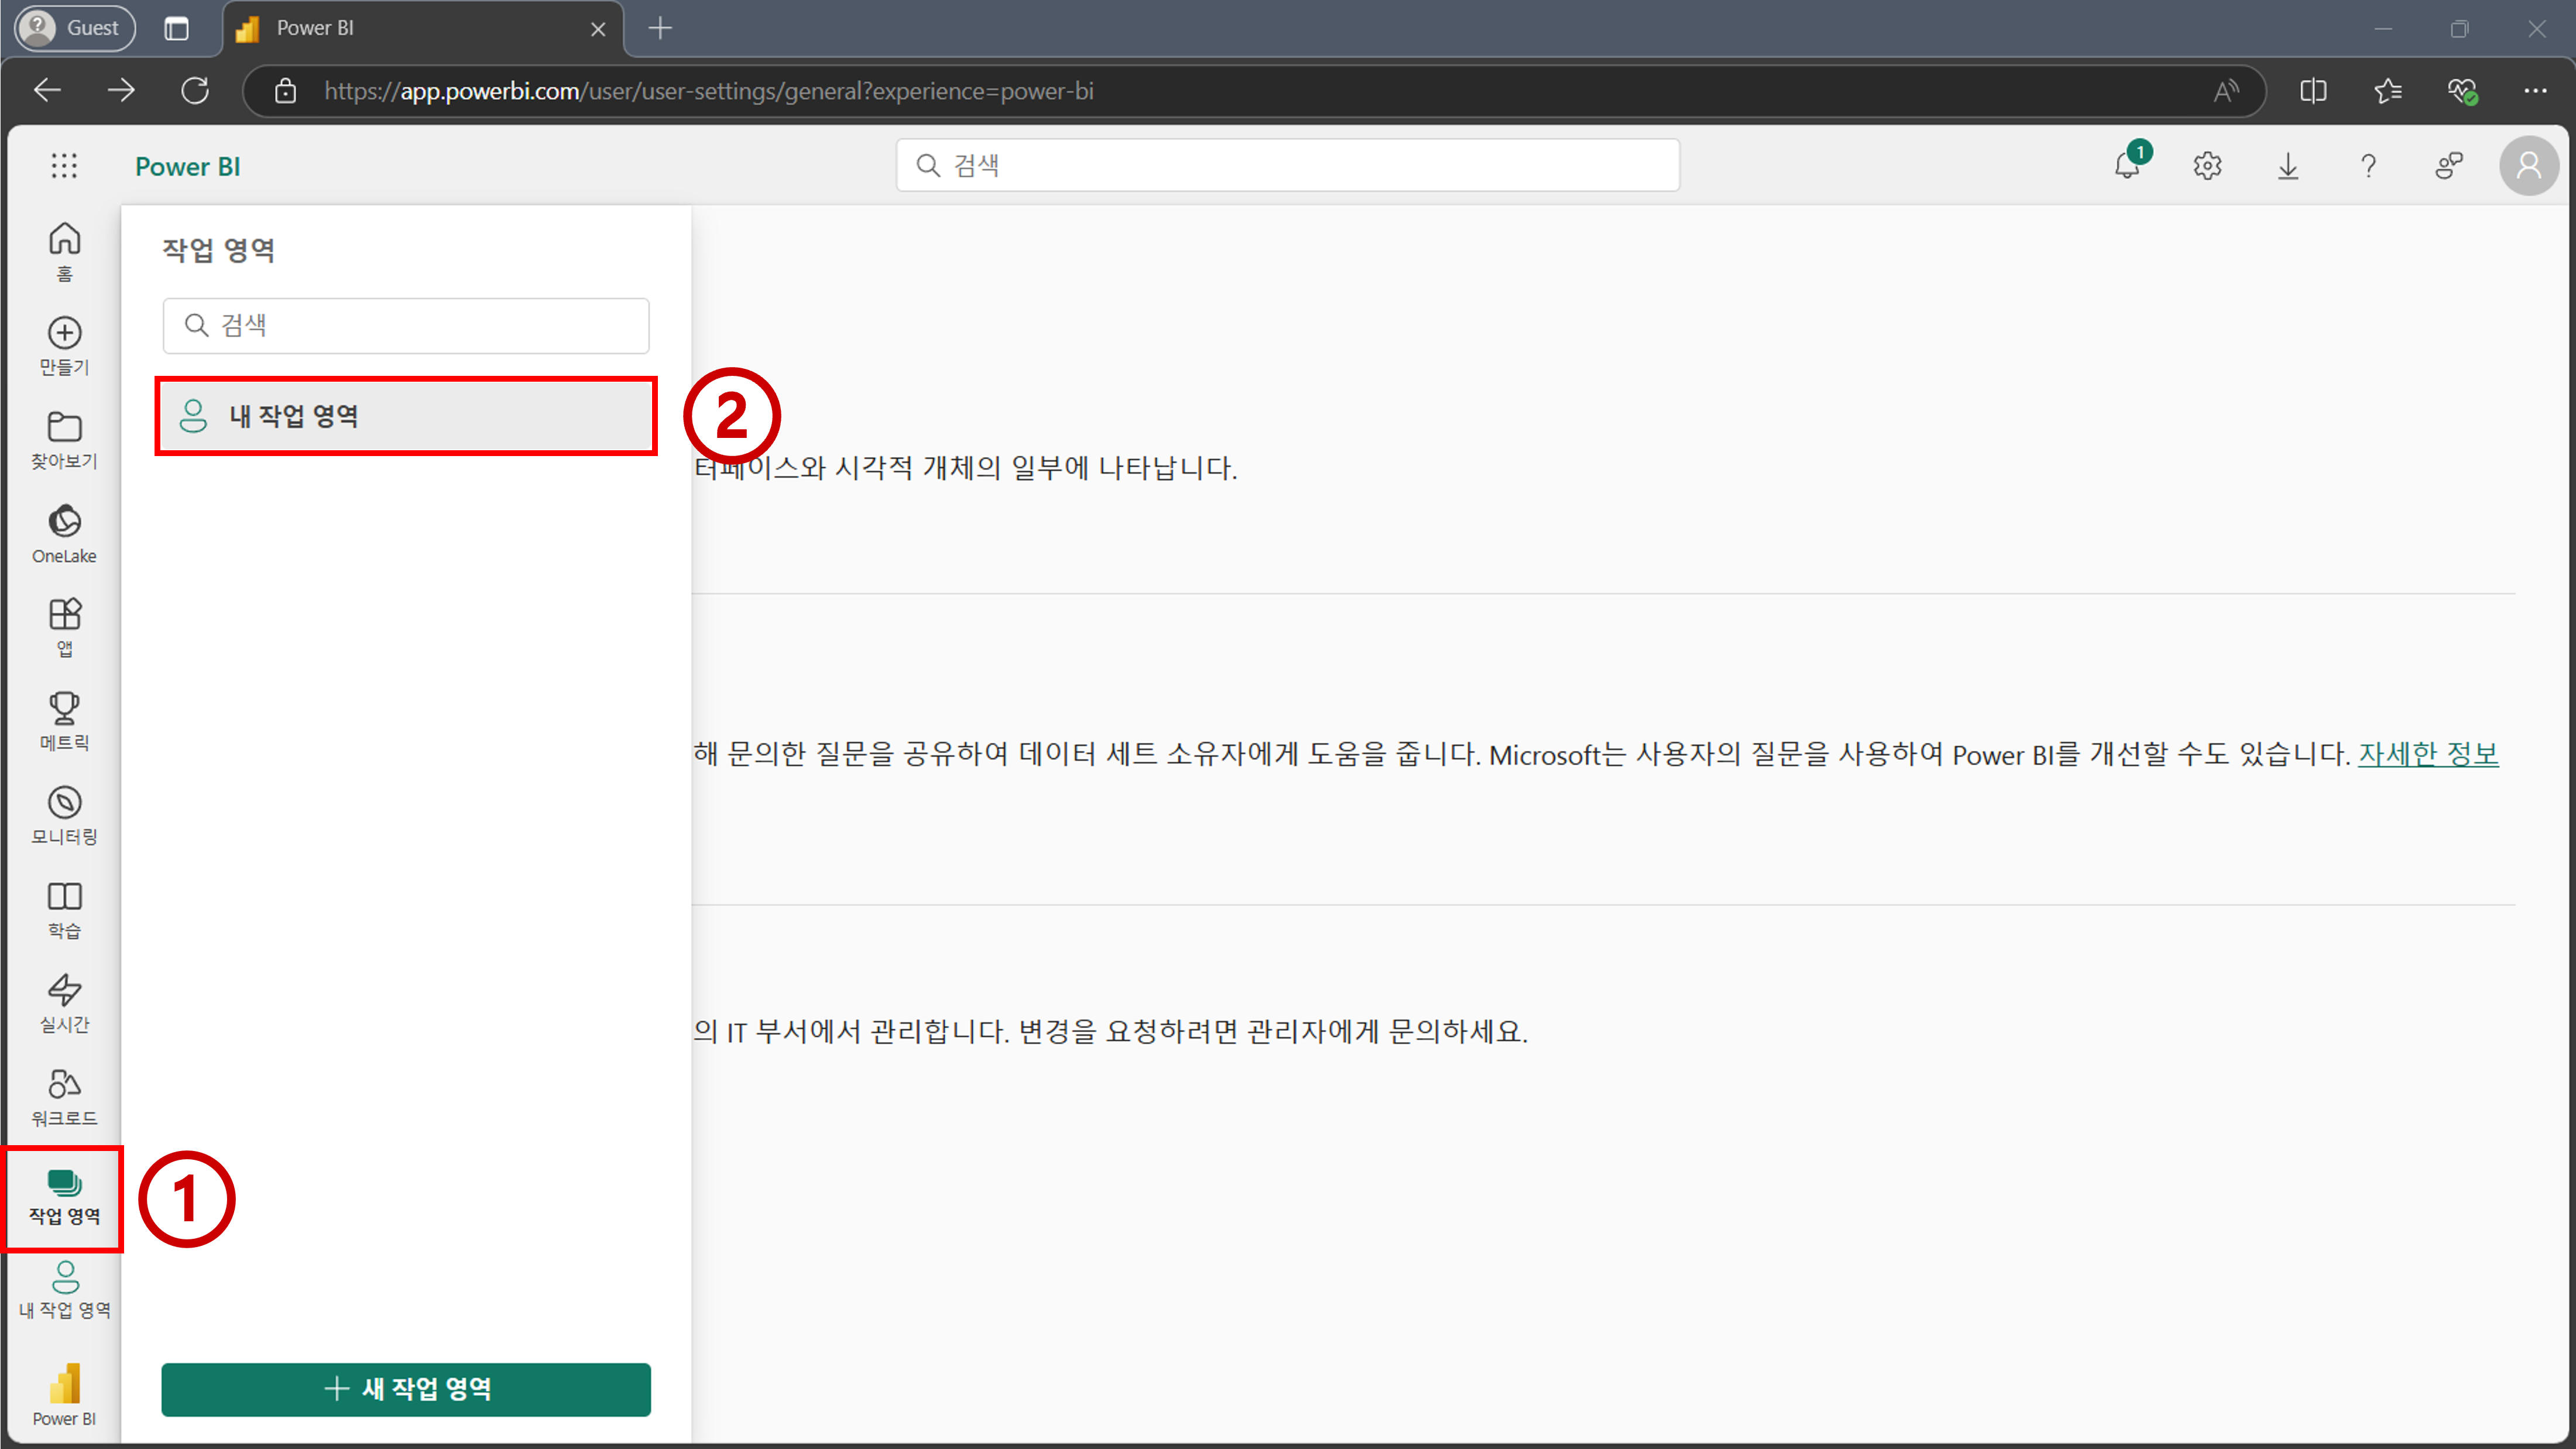The width and height of the screenshot is (2576, 1449).
Task: Toggle browser split screen icon
Action: click(2313, 91)
